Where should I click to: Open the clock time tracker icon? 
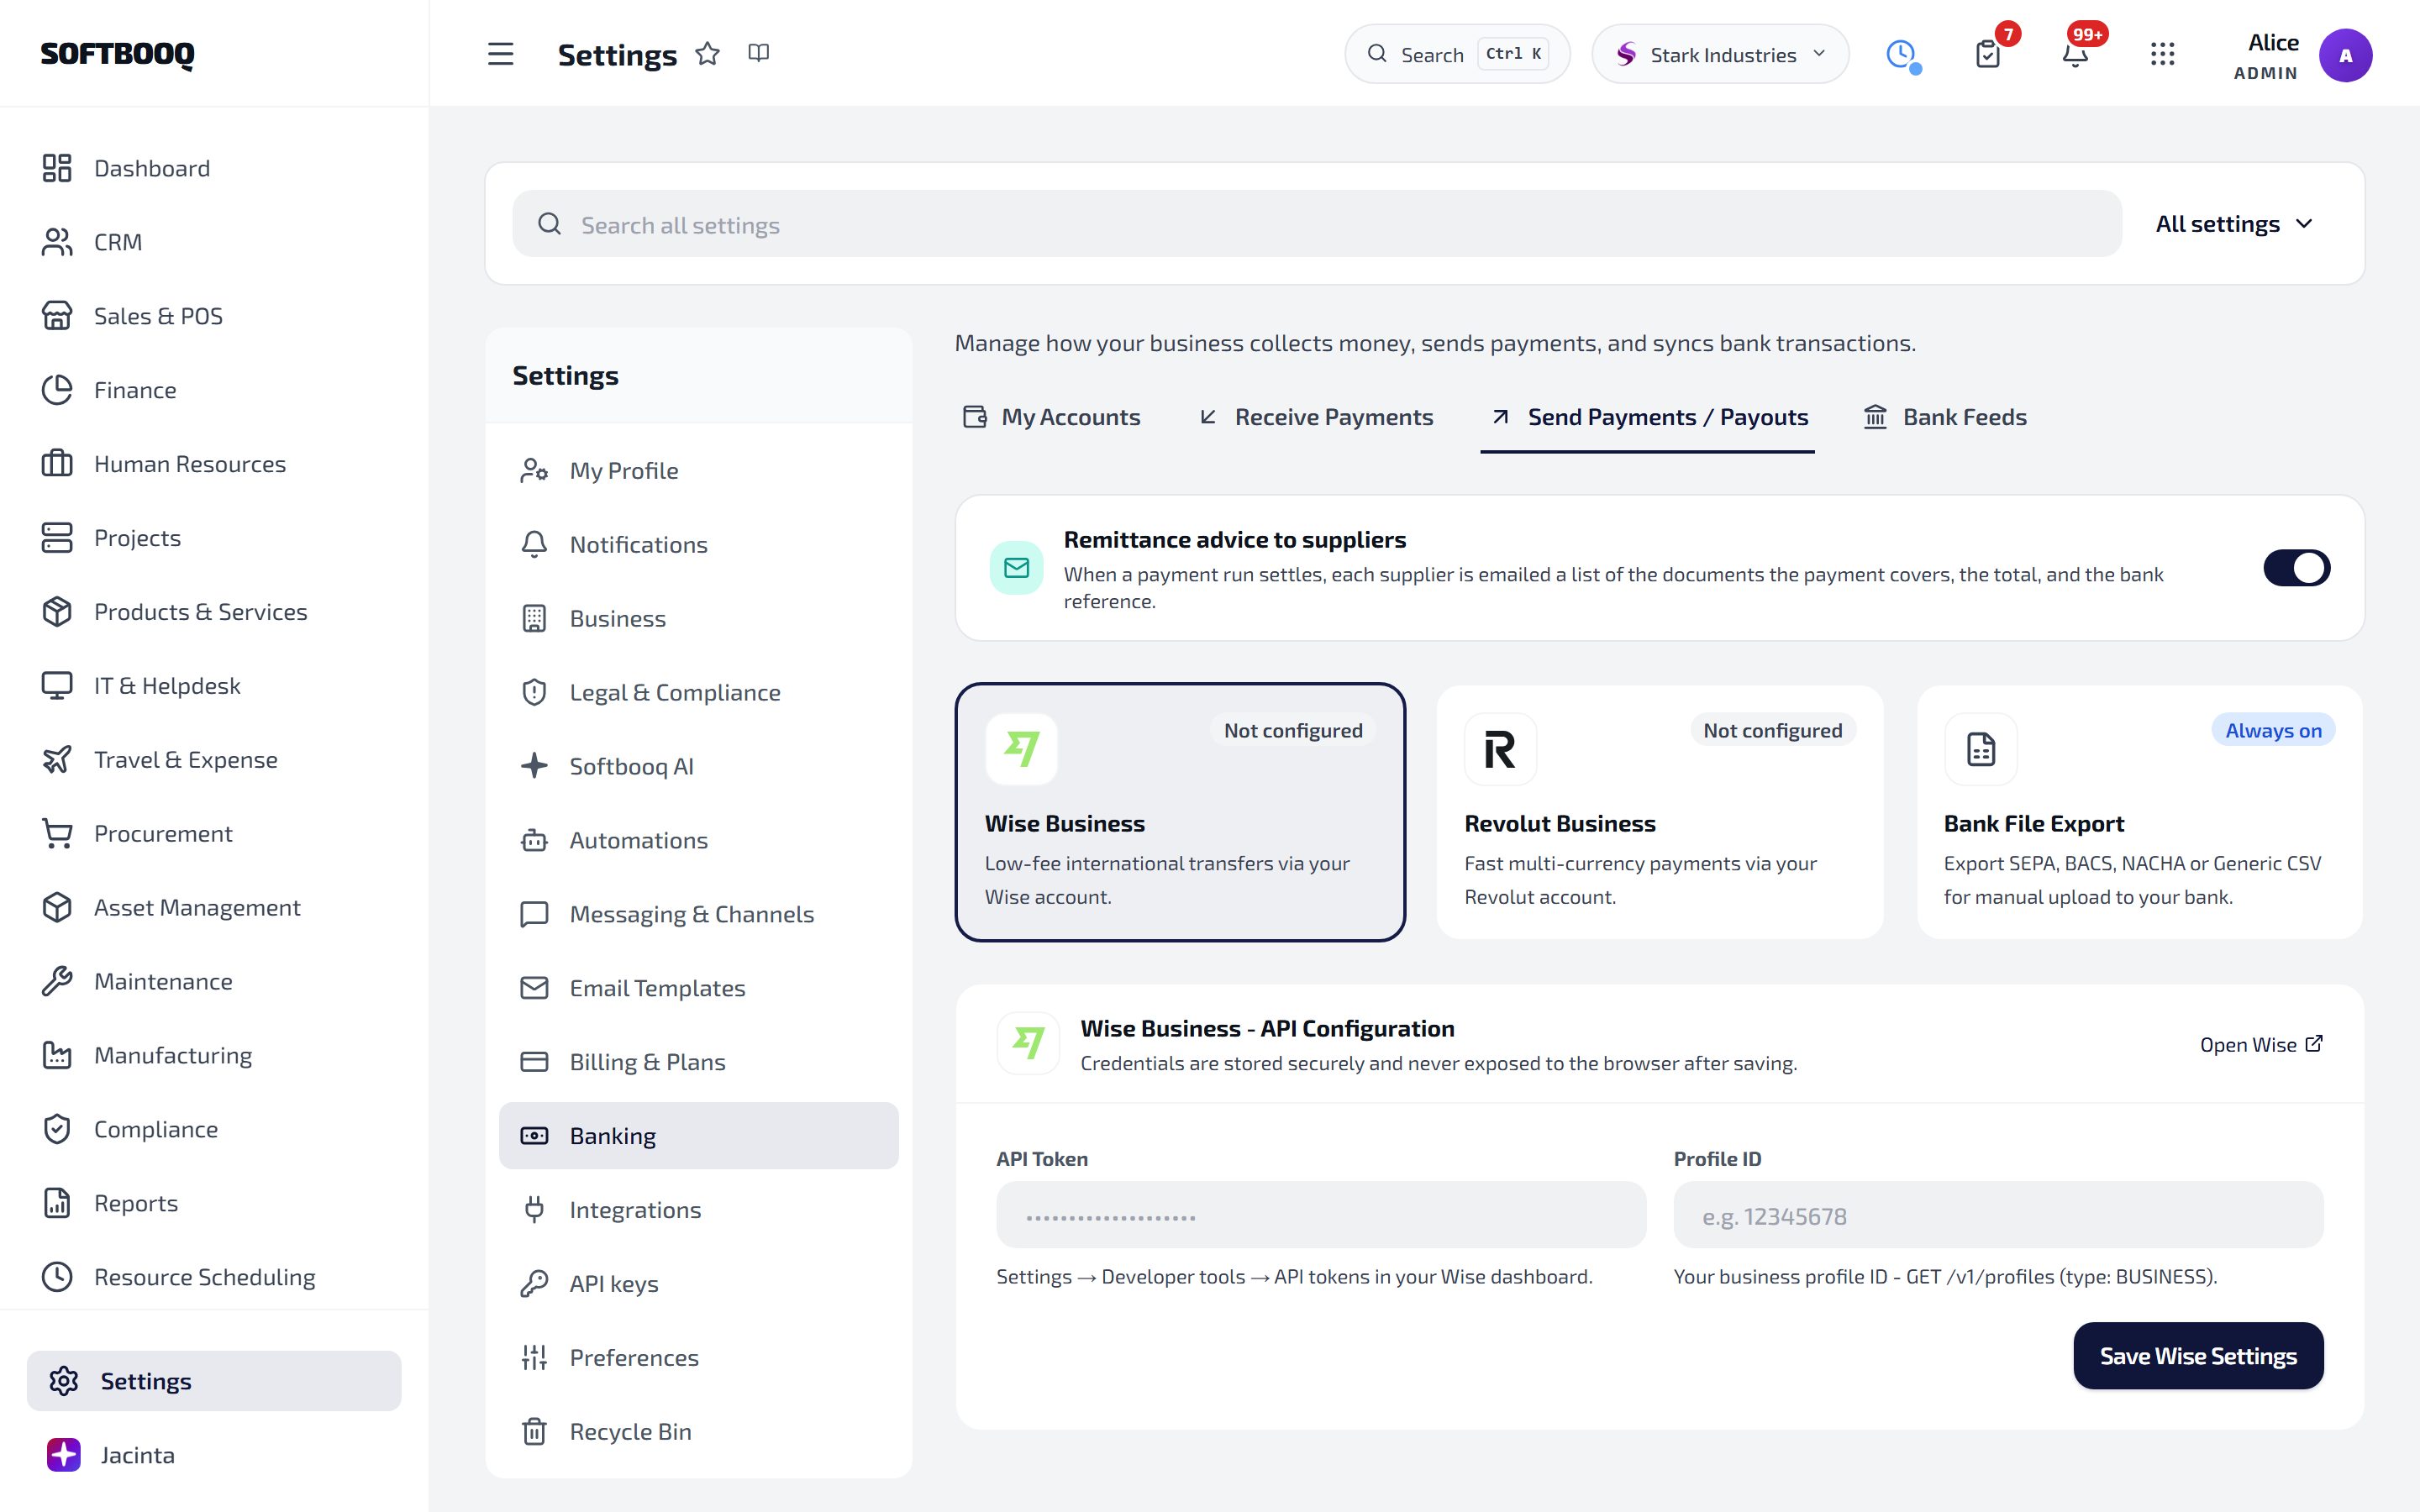(1901, 54)
